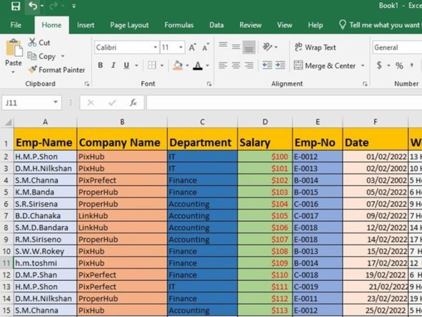Open the Formulas tab
Image resolution: width=422 pixels, height=317 pixels.
179,25
